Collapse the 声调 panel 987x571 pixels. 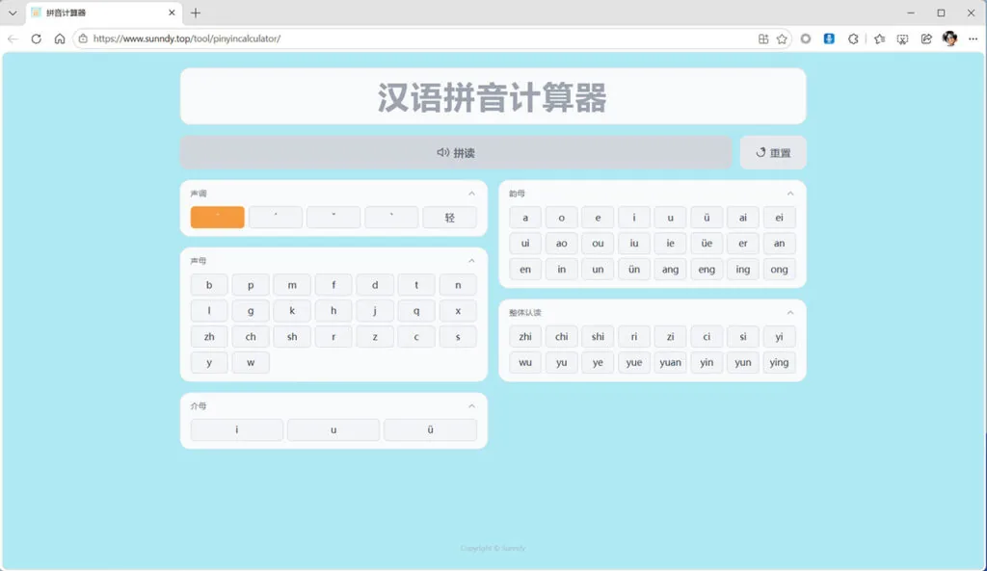pos(471,194)
